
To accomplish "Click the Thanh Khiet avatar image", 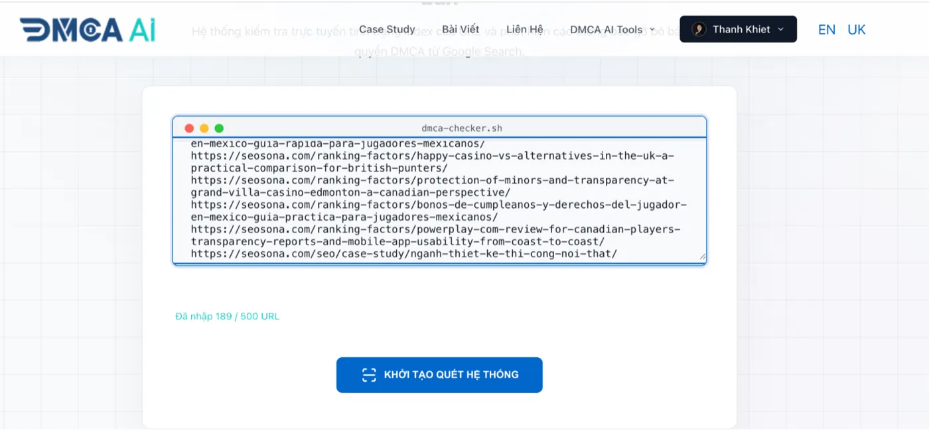I will pos(699,29).
